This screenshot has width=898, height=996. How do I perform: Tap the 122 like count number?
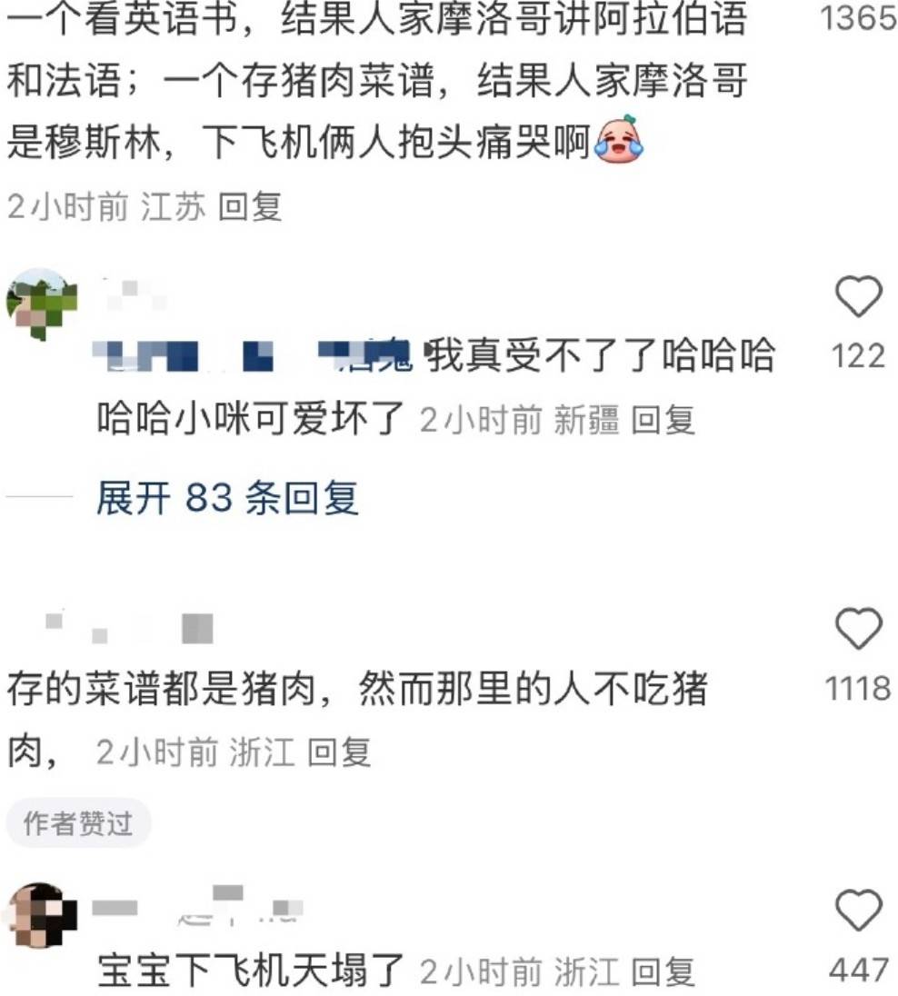[858, 355]
